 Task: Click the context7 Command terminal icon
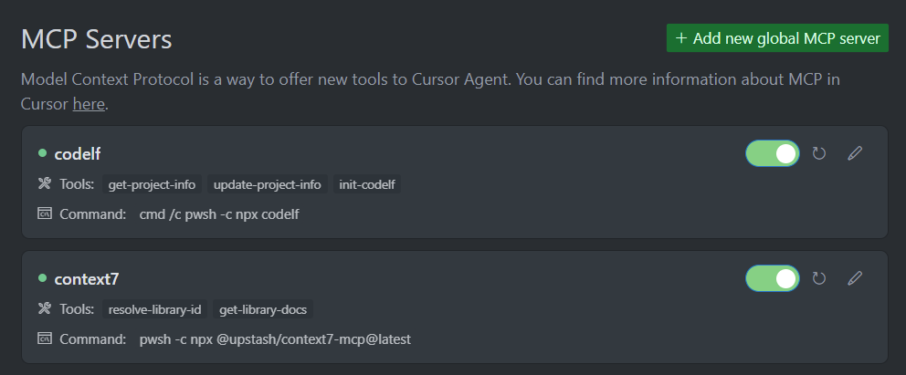click(x=45, y=339)
